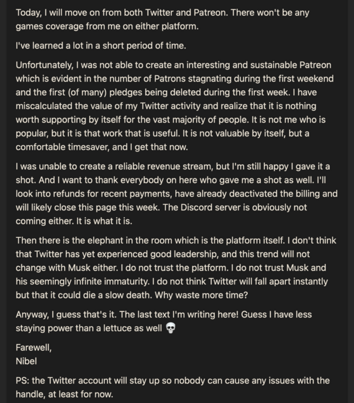The height and width of the screenshot is (403, 354).
Task: Click the text 'comfortable timesaver, and I get that now.'
Action: point(102,147)
